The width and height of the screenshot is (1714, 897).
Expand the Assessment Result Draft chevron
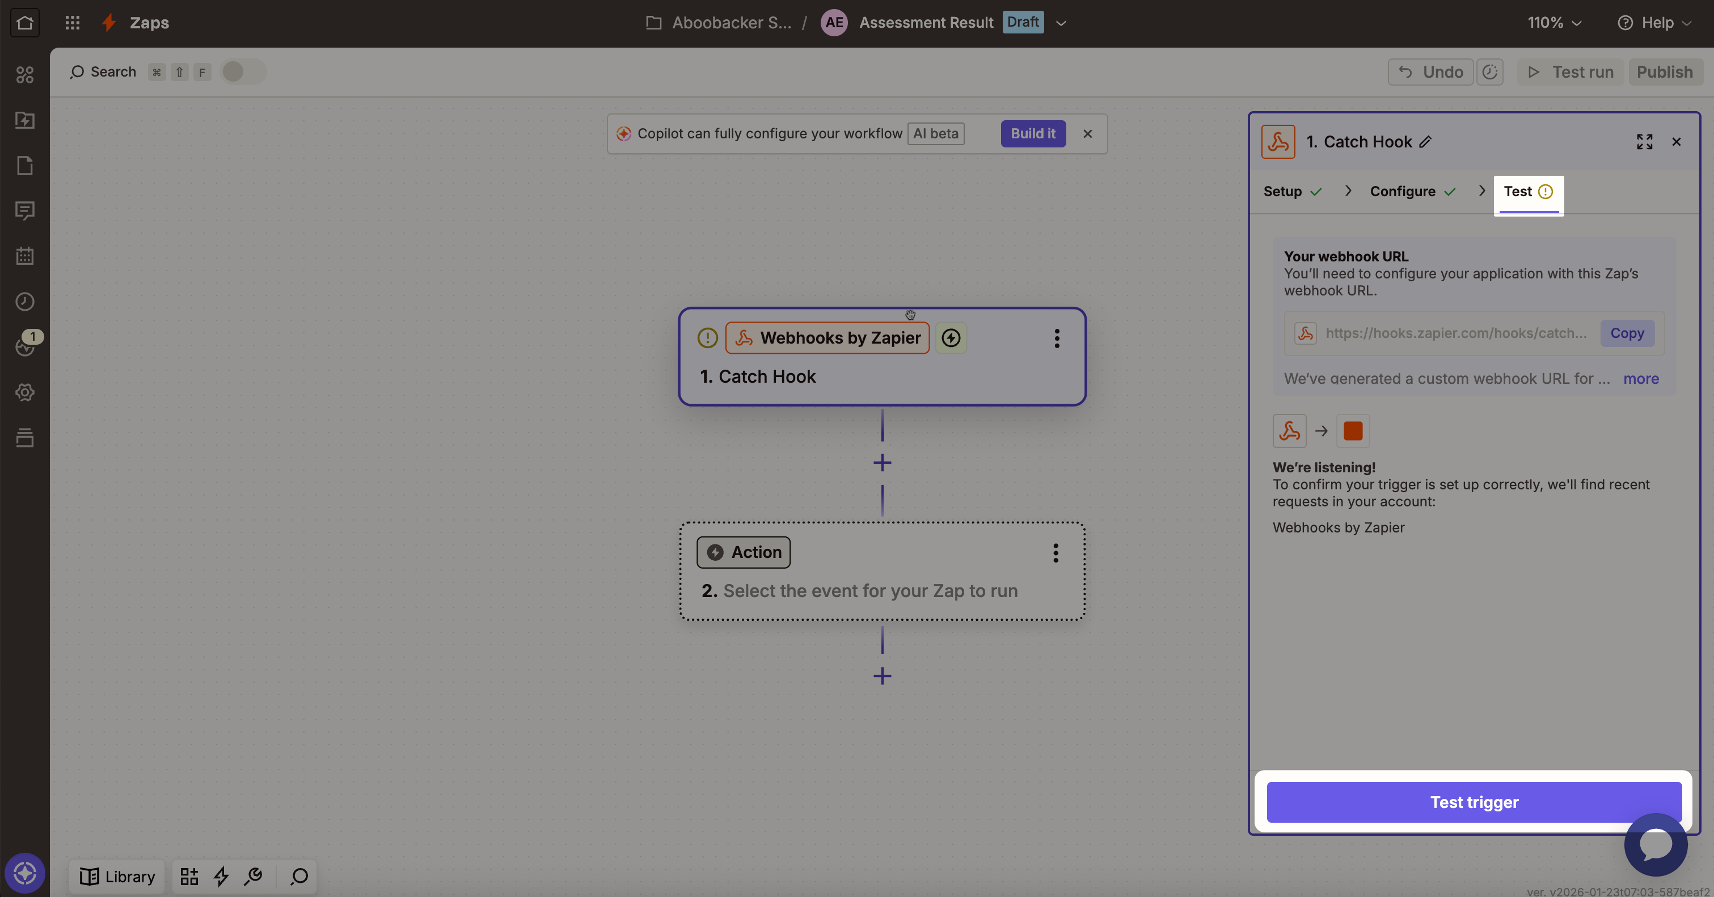click(x=1061, y=23)
